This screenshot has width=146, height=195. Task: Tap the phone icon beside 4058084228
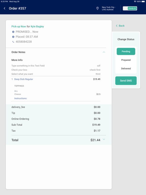13,42
